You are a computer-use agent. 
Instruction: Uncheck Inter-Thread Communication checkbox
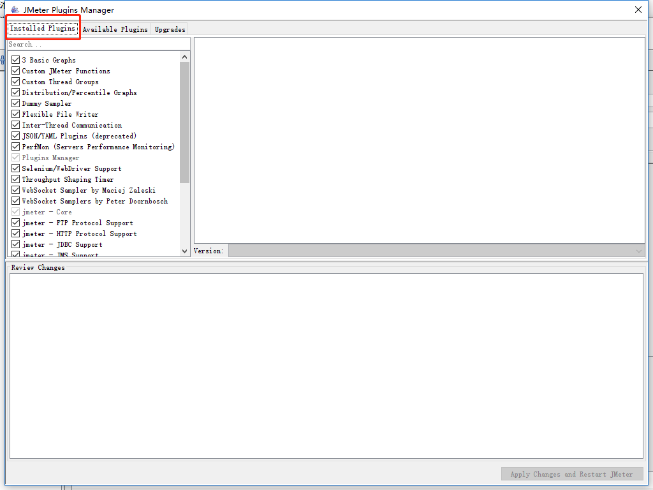pyautogui.click(x=15, y=124)
